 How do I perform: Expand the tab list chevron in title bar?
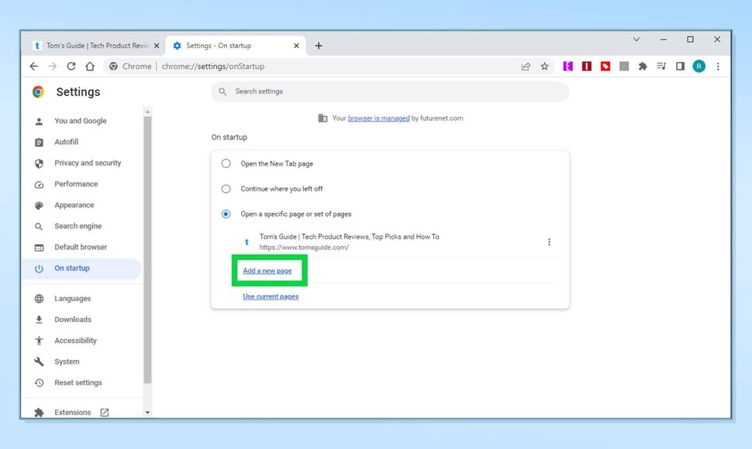coord(636,39)
